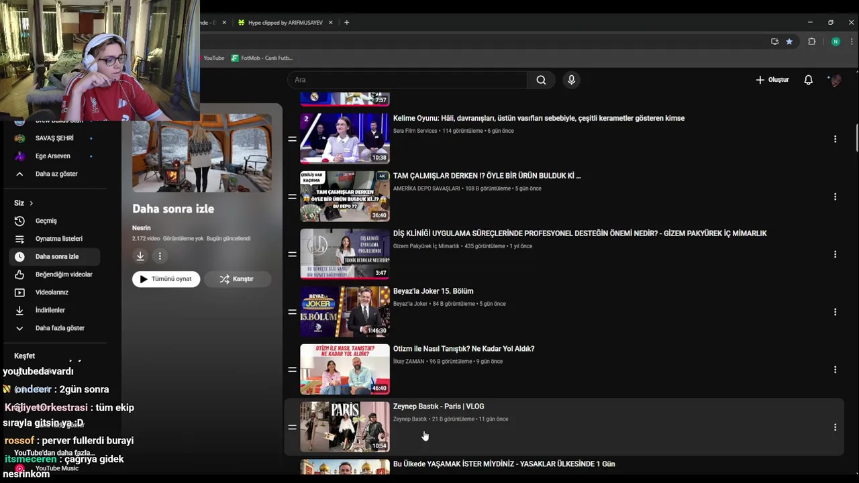
Task: Open more options for Kelime Oyunu video
Action: (x=835, y=139)
